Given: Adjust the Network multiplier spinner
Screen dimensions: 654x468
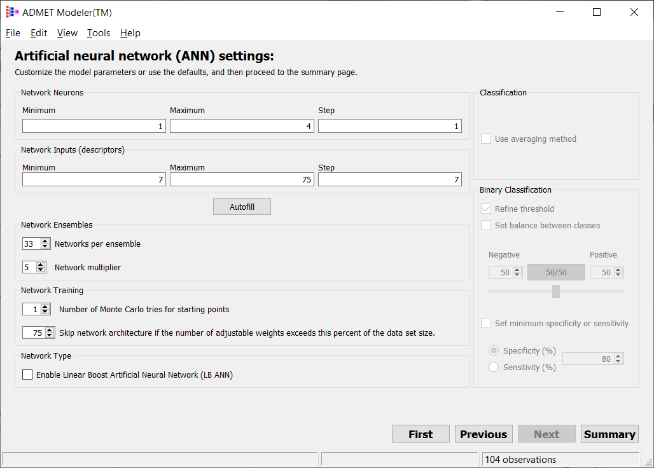Looking at the screenshot, I should coord(34,267).
